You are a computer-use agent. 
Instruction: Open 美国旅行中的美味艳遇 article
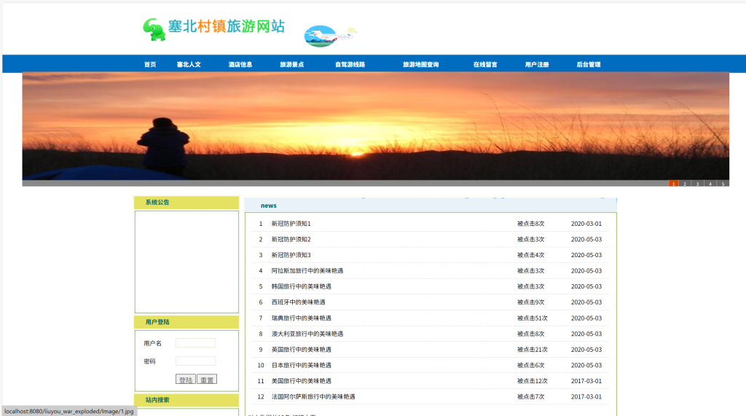[x=301, y=381]
